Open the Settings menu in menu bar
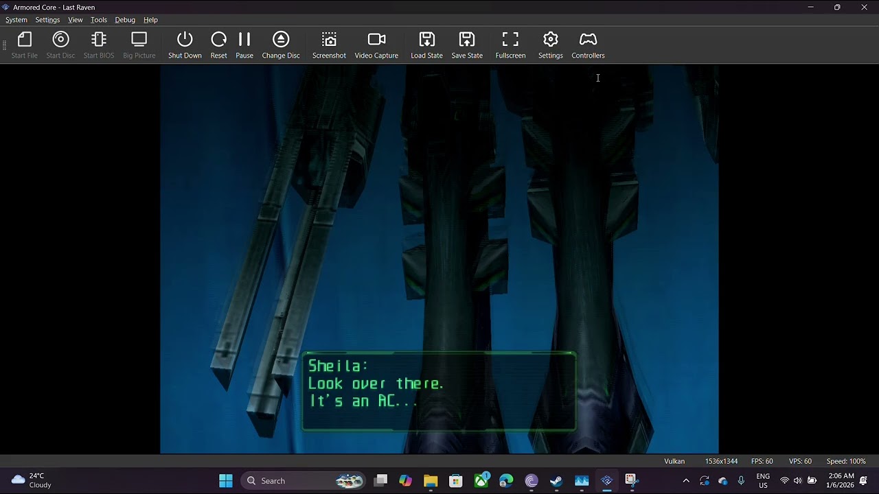Image resolution: width=879 pixels, height=494 pixels. [47, 20]
